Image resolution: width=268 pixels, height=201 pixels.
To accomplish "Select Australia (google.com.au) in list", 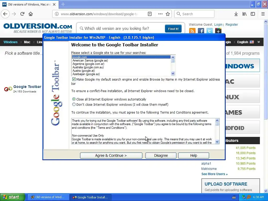I will click(x=121, y=67).
